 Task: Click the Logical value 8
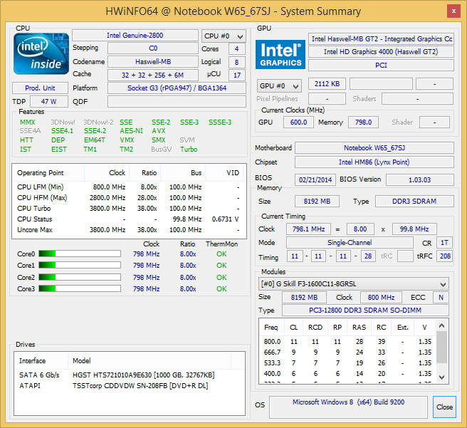tap(237, 62)
